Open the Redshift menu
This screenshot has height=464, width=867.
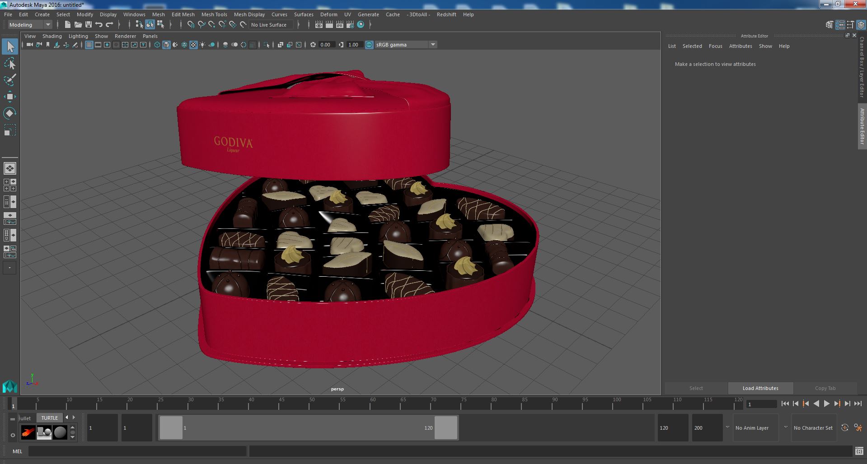(446, 14)
